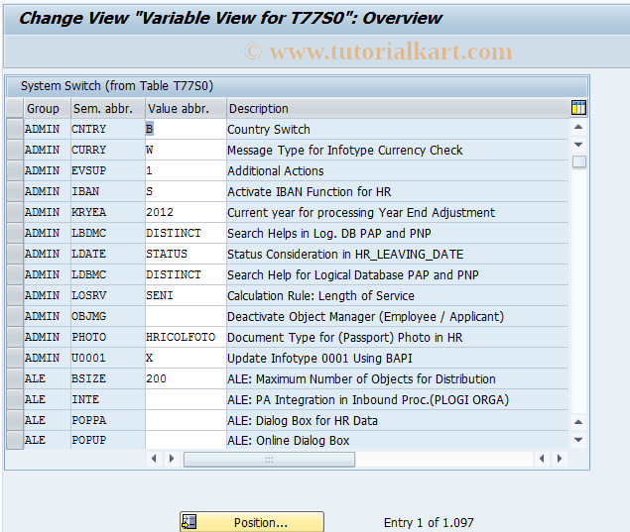Viewport: 630px width, 532px height.
Task: Click the select-all corner cell left of Group
Action: [x=14, y=109]
